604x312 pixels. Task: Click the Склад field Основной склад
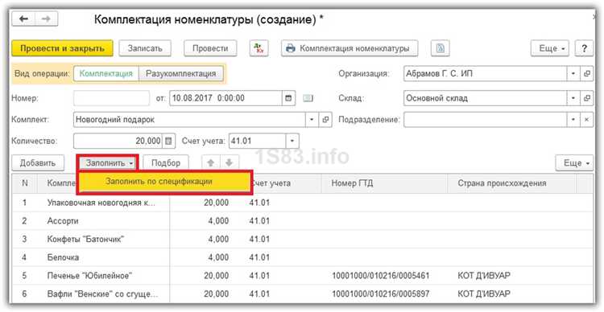point(486,98)
